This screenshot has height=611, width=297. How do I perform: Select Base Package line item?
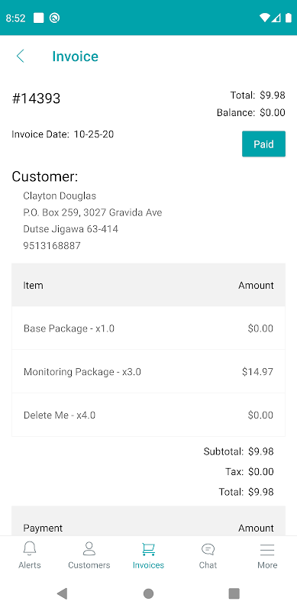click(148, 328)
